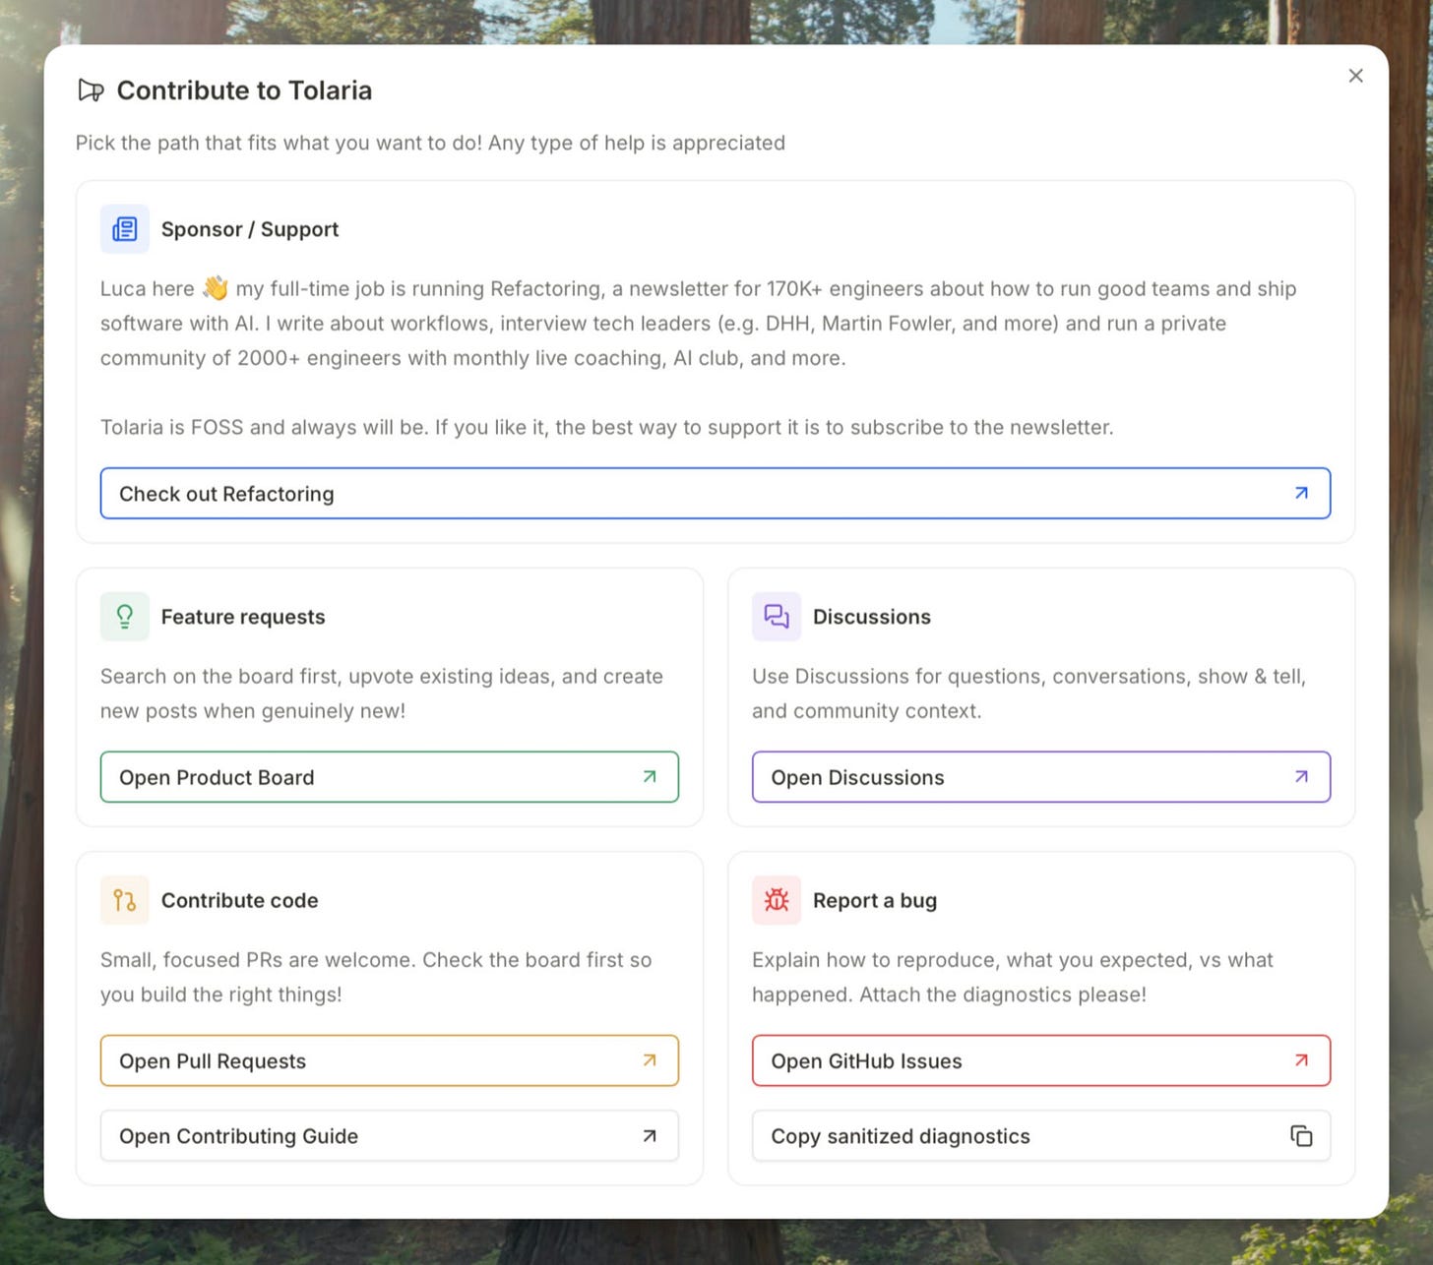Click the copy icon on Copy sanitized diagnostics
The width and height of the screenshot is (1433, 1265).
[1301, 1136]
